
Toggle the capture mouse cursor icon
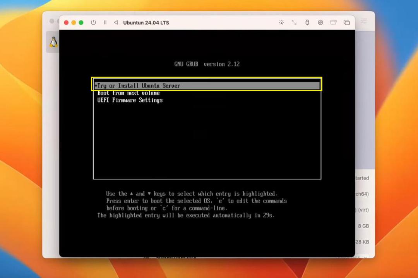281,23
